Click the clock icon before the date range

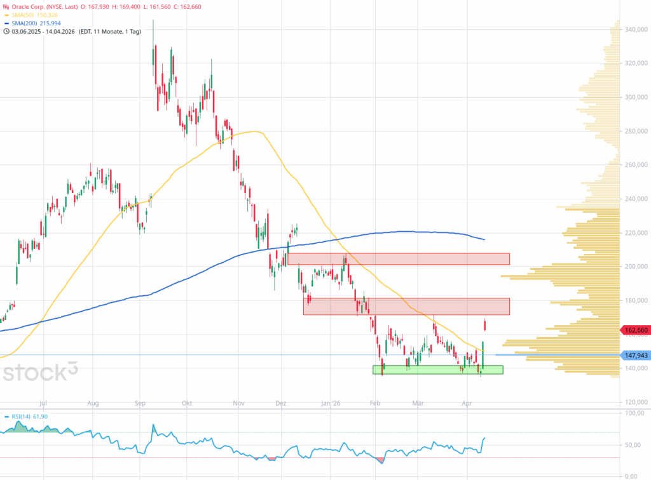coord(6,30)
